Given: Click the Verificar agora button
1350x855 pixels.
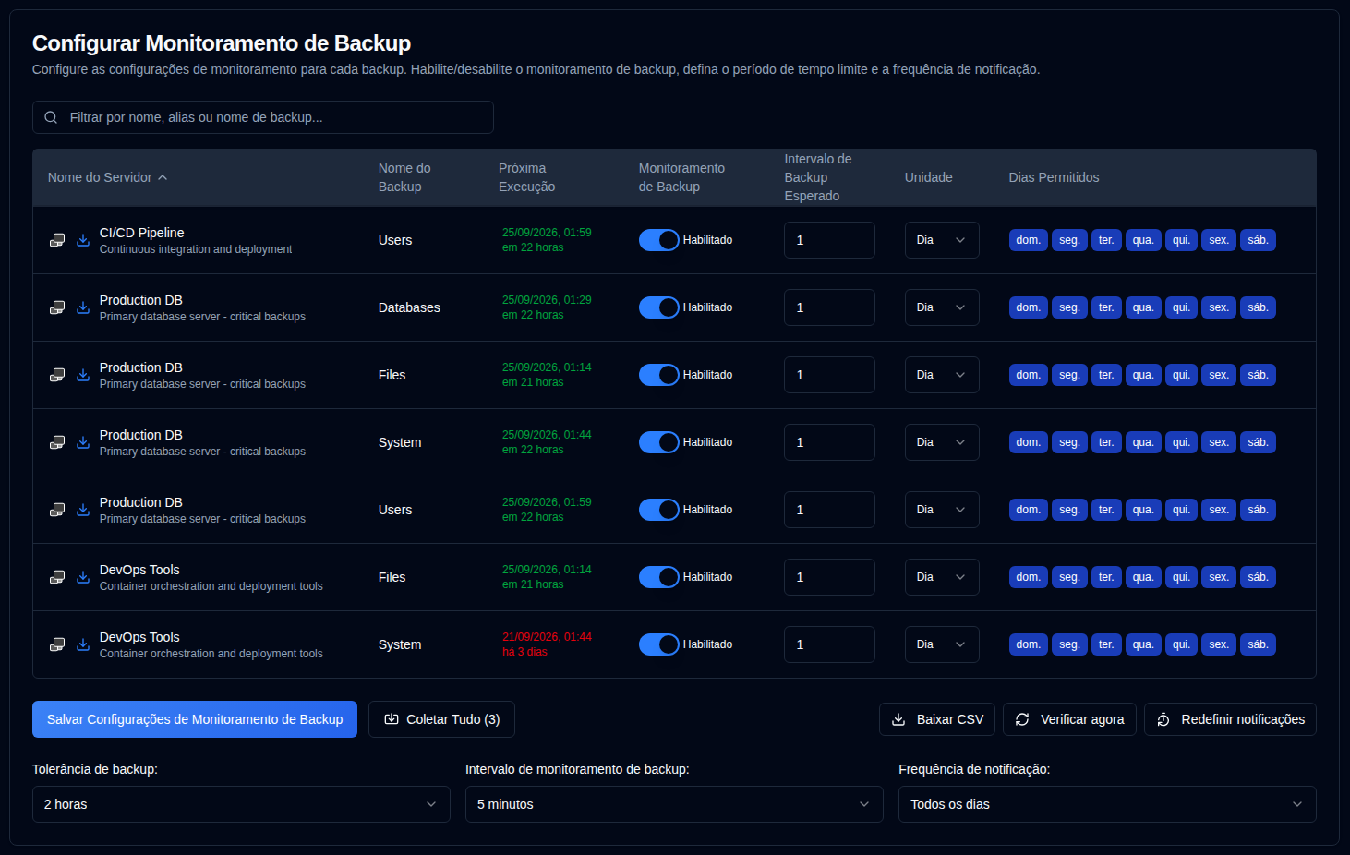Looking at the screenshot, I should [x=1069, y=719].
